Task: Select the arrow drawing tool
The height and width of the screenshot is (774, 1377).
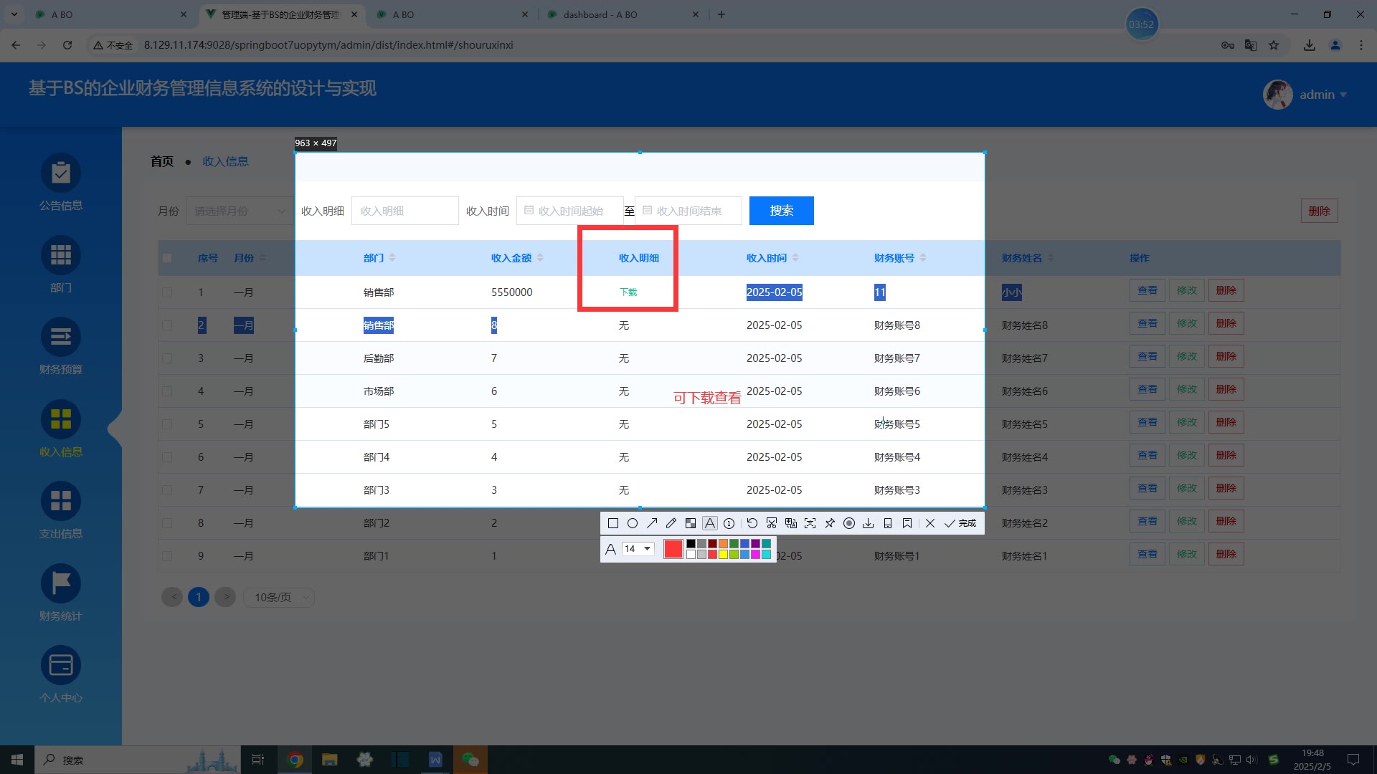Action: [x=652, y=523]
